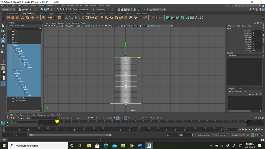The height and width of the screenshot is (149, 265).
Task: Click the Sign In button
Action: 157,10
